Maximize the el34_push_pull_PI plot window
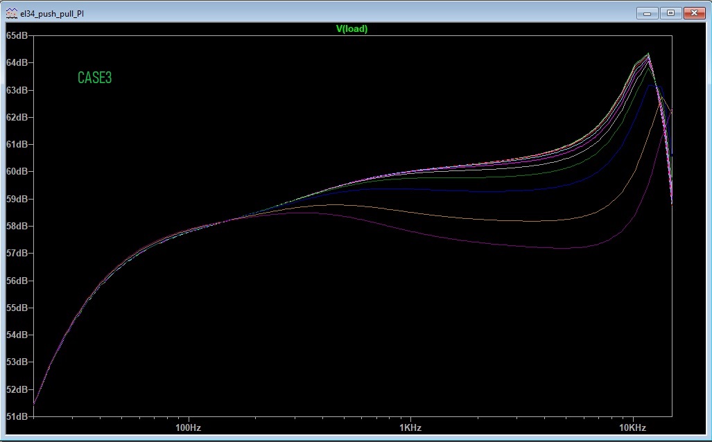Image resolution: width=712 pixels, height=442 pixels. (x=670, y=13)
